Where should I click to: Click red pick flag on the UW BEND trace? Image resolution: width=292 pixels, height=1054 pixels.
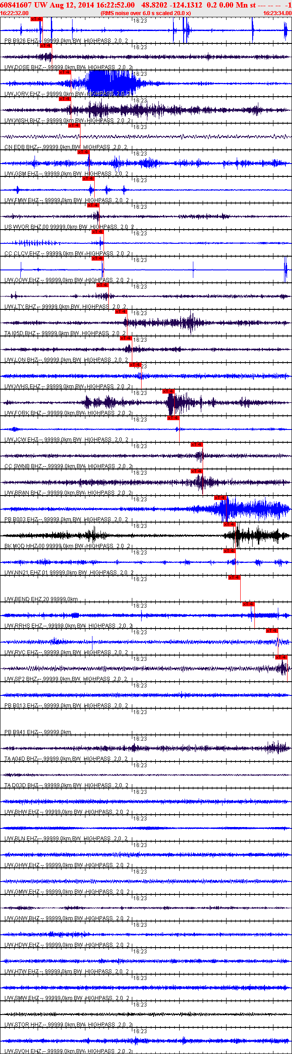pyautogui.click(x=234, y=578)
